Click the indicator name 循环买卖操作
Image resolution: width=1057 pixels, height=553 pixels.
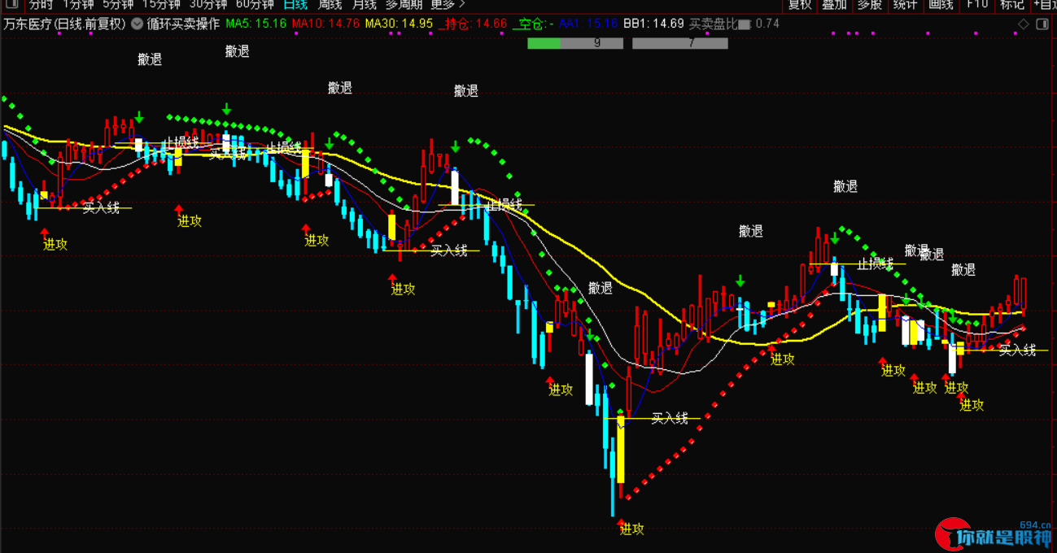coord(183,24)
